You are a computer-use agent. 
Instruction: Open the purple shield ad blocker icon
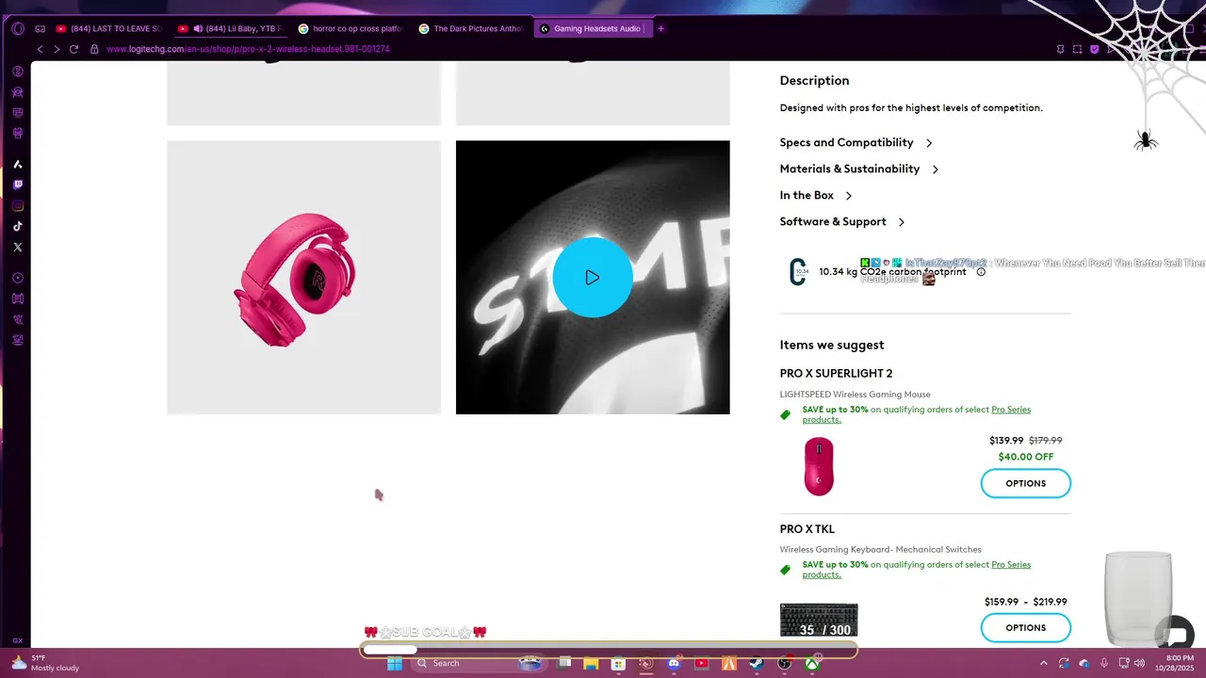1095,49
